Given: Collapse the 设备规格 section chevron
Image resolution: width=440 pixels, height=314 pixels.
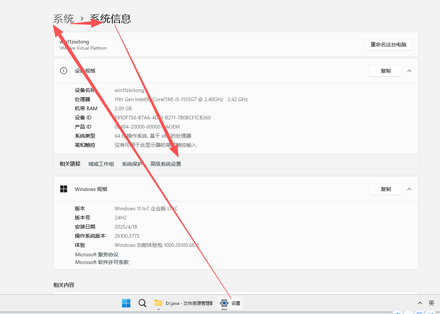Looking at the screenshot, I should tap(409, 71).
